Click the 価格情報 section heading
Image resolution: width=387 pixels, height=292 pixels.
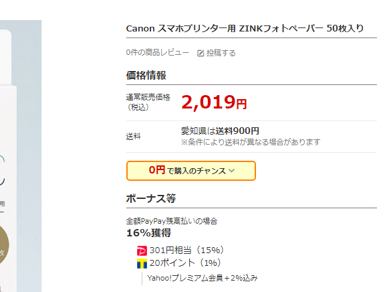[146, 76]
